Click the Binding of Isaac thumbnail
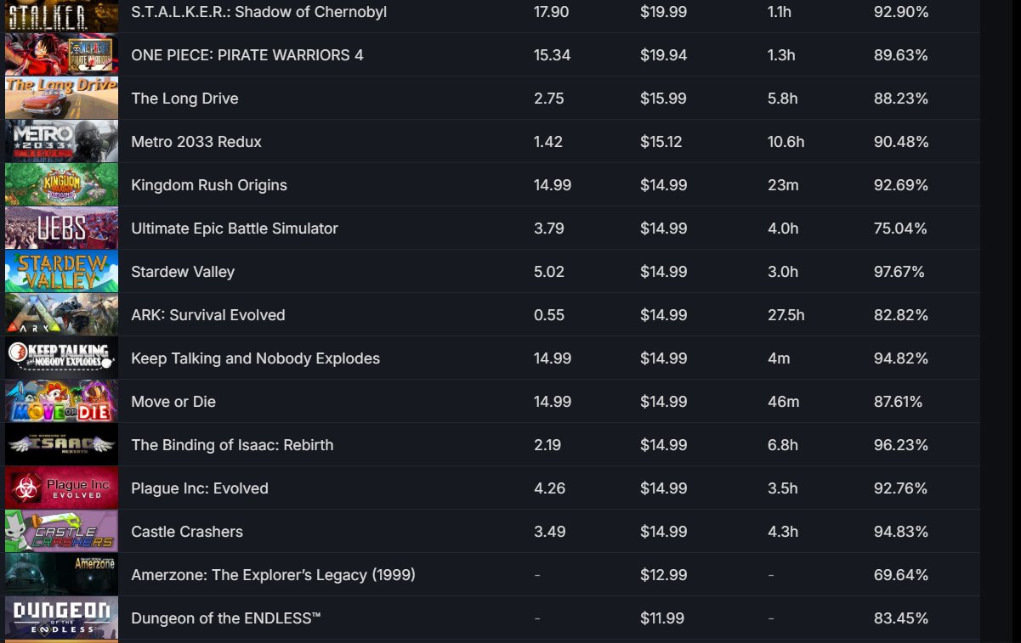 click(x=61, y=445)
